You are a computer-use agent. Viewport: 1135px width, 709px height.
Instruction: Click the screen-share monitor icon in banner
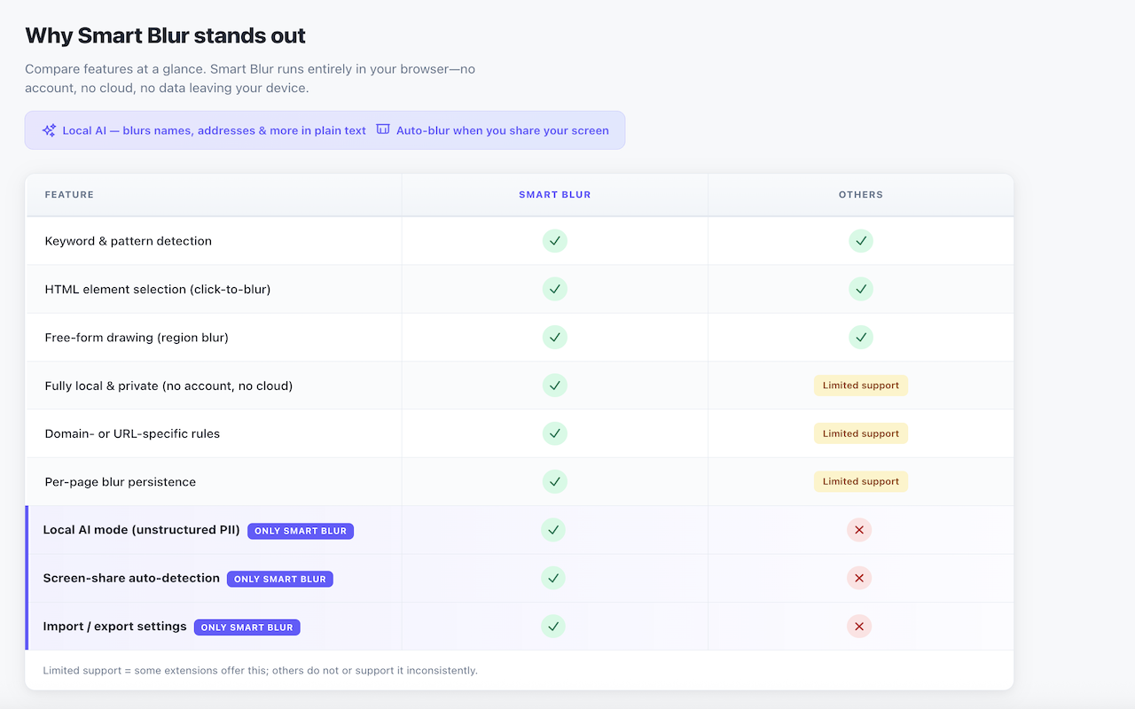point(383,129)
